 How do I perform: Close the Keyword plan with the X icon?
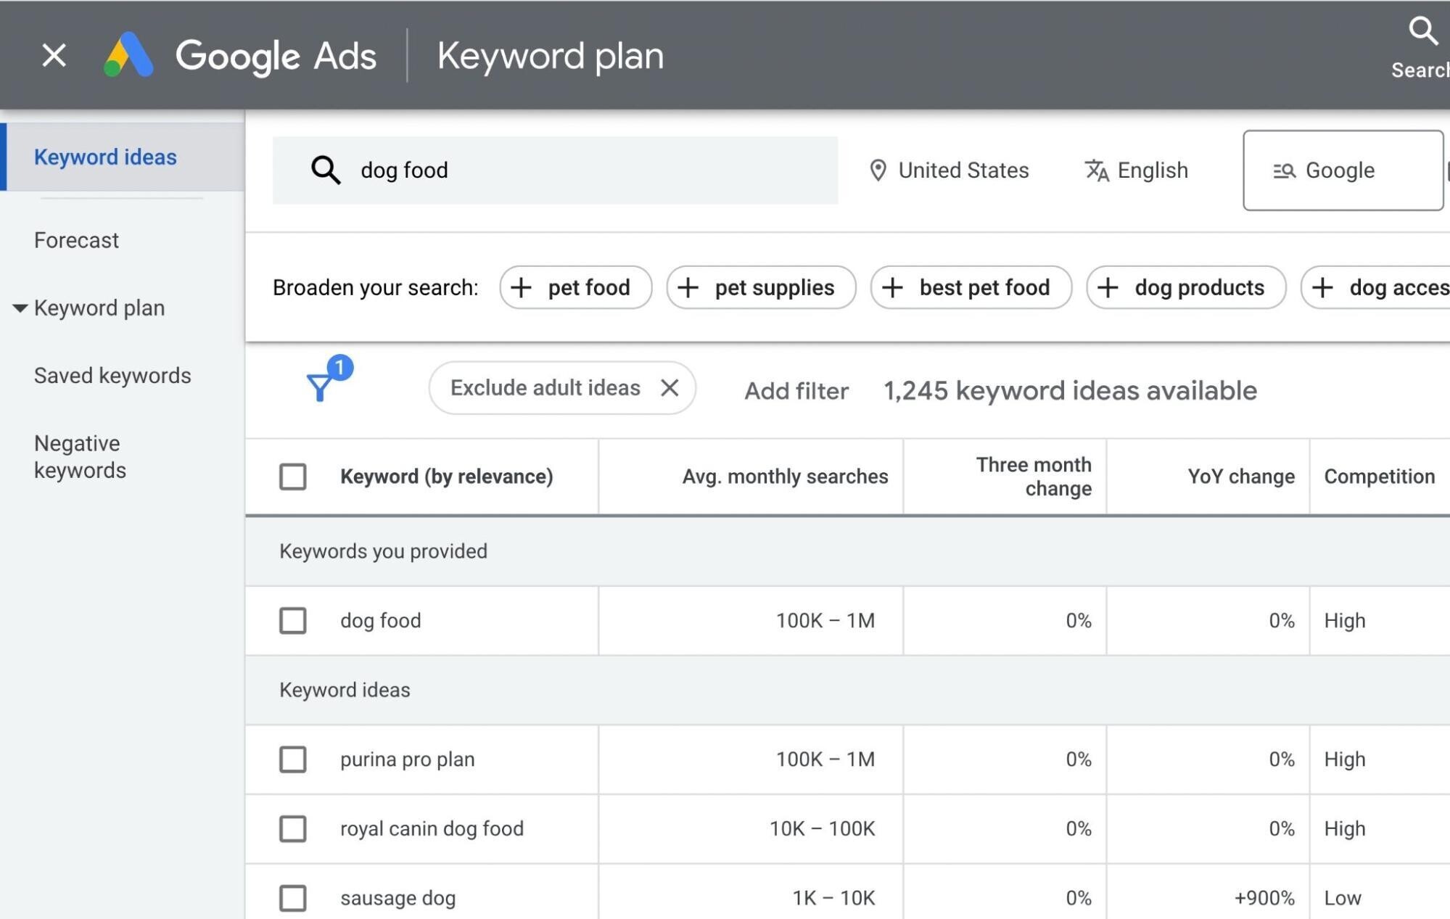click(x=54, y=55)
